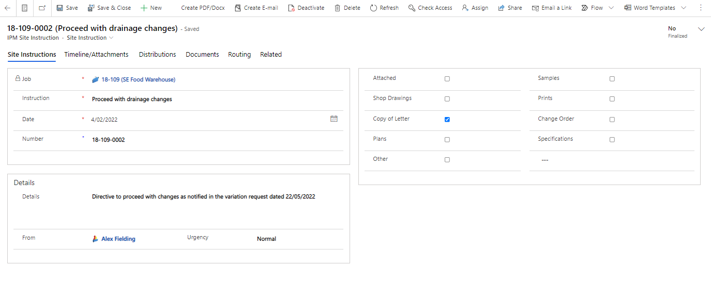Expand the Flow dropdown arrow
This screenshot has height=283, width=711.
(x=611, y=8)
